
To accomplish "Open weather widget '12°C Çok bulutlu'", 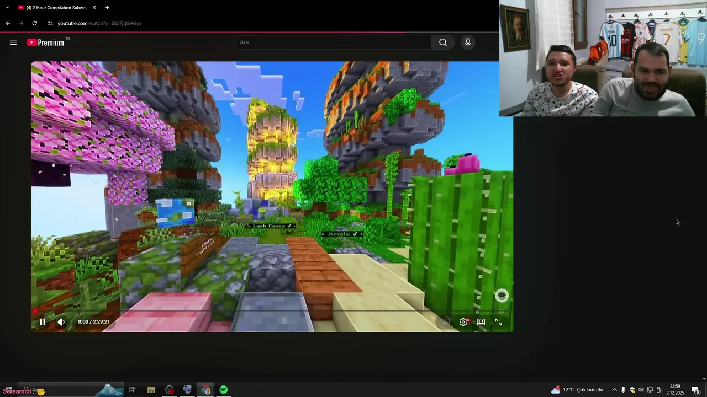I will pyautogui.click(x=577, y=390).
